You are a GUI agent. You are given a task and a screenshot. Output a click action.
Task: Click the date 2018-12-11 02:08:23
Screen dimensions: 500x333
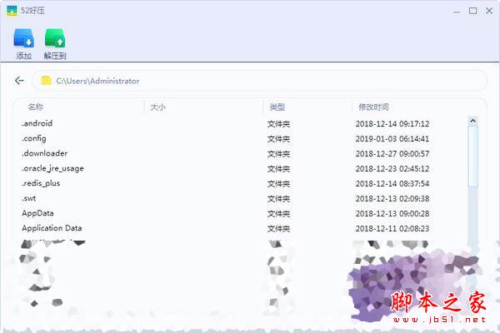pos(392,228)
